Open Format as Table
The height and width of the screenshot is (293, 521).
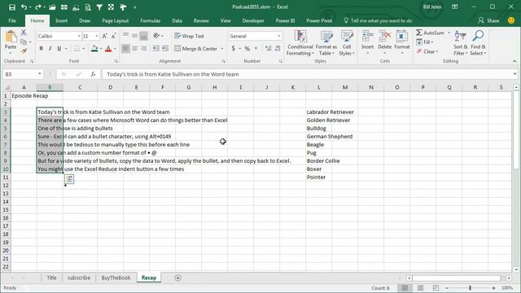pyautogui.click(x=326, y=43)
